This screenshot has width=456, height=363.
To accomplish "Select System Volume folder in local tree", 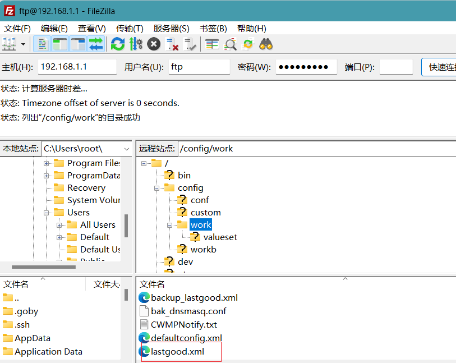I will point(93,200).
